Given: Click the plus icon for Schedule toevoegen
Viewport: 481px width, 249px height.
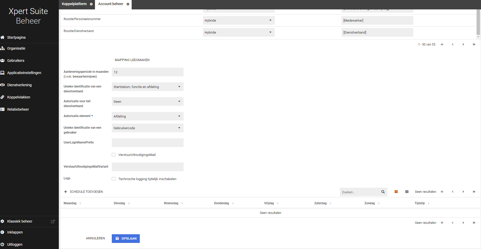Looking at the screenshot, I should tap(65, 192).
